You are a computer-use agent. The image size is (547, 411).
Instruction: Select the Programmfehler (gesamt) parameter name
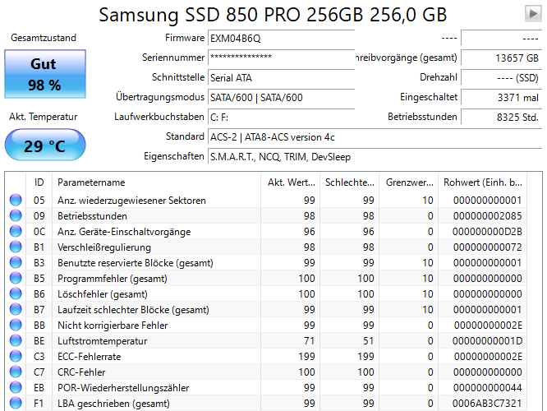coord(113,279)
